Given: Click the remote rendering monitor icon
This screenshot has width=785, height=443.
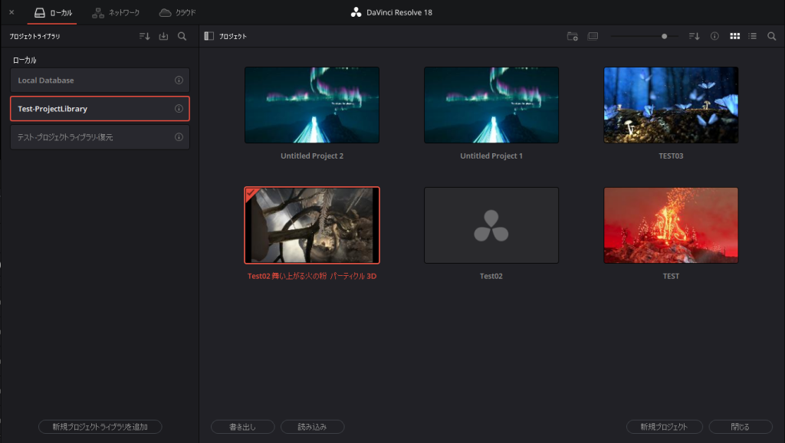Looking at the screenshot, I should coord(593,36).
